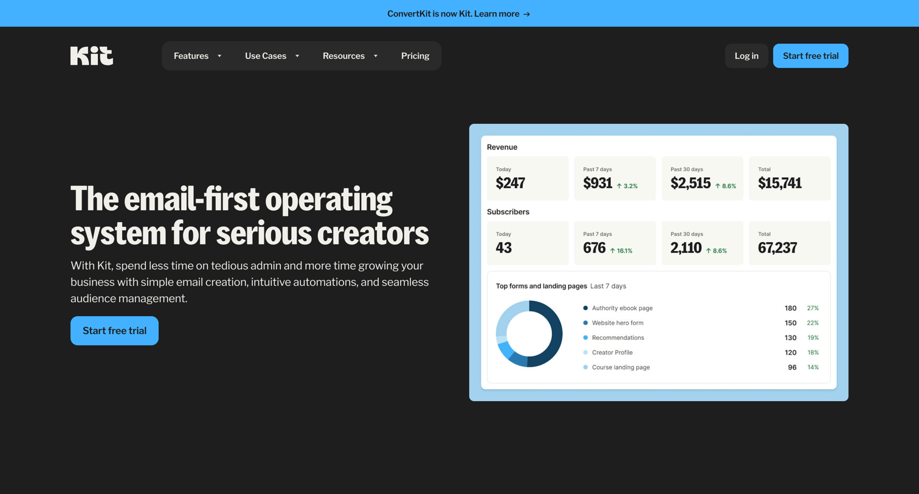Expand the Use Cases dropdown arrow
Viewport: 919px width, 494px height.
[297, 56]
